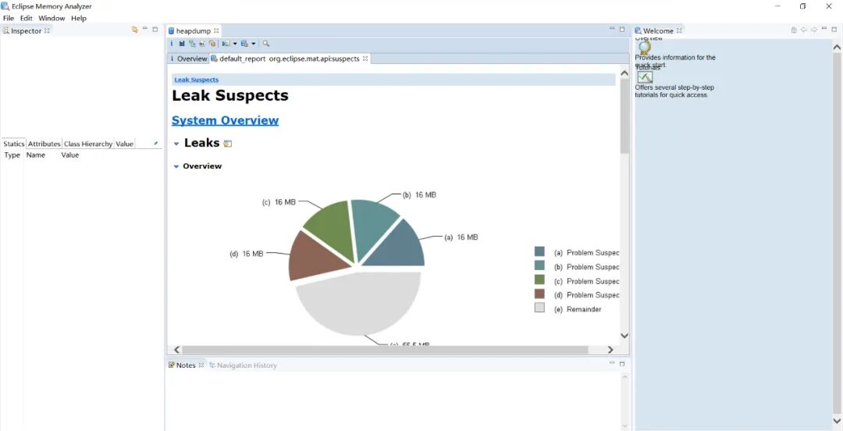Minimize the Welcome panel

click(824, 29)
